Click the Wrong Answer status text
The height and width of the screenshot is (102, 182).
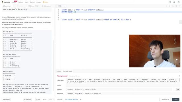click(x=63, y=76)
